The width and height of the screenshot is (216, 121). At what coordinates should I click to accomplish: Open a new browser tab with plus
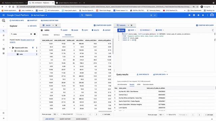(84, 3)
